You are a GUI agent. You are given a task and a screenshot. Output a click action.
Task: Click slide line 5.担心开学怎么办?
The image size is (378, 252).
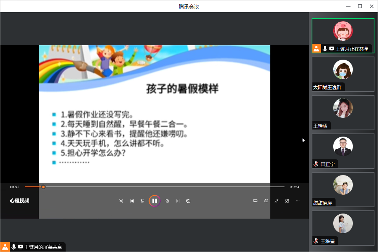[93, 153]
